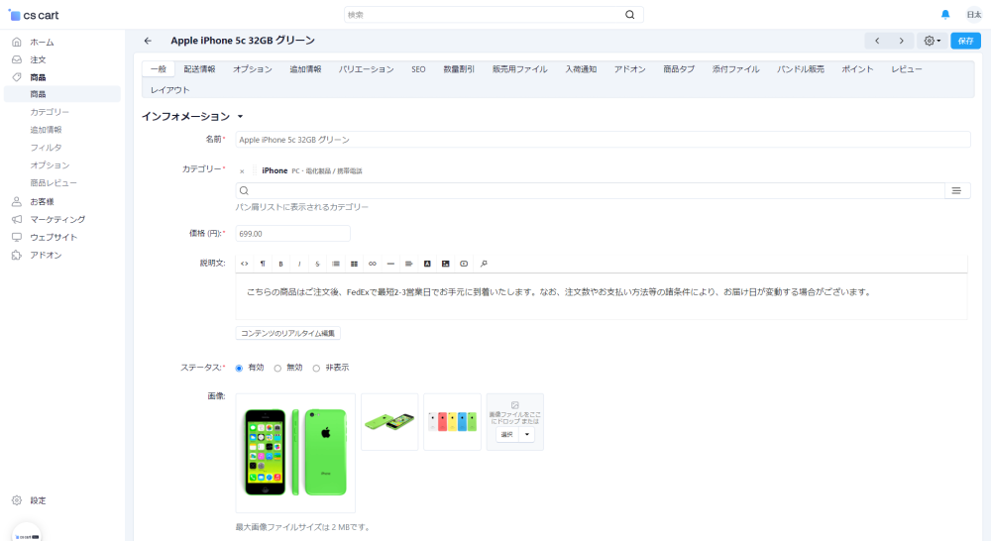This screenshot has width=991, height=541.
Task: Open paragraph format in editor toolbar
Action: [x=263, y=264]
